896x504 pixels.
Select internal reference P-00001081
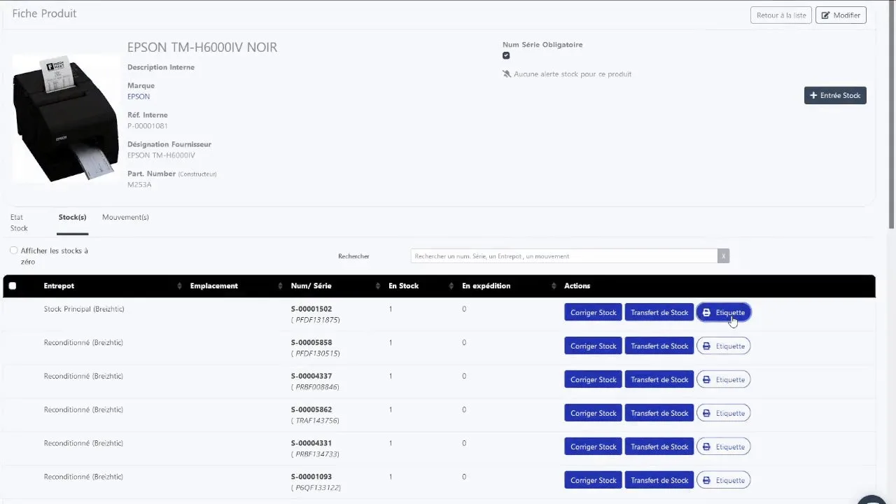pos(148,126)
